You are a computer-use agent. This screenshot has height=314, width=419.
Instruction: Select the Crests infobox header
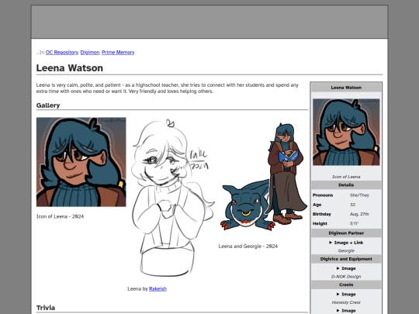(346, 285)
